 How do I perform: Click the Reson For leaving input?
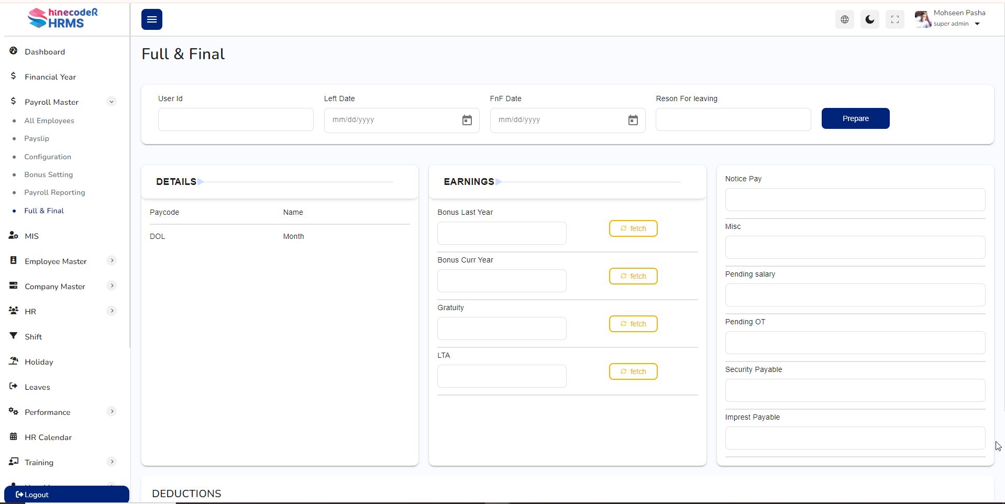pos(733,119)
